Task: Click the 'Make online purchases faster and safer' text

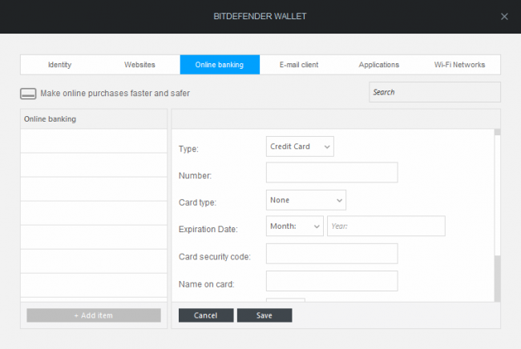Action: tap(115, 93)
